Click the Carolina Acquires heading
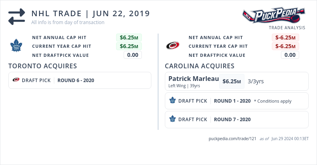317x165 pixels. point(200,66)
